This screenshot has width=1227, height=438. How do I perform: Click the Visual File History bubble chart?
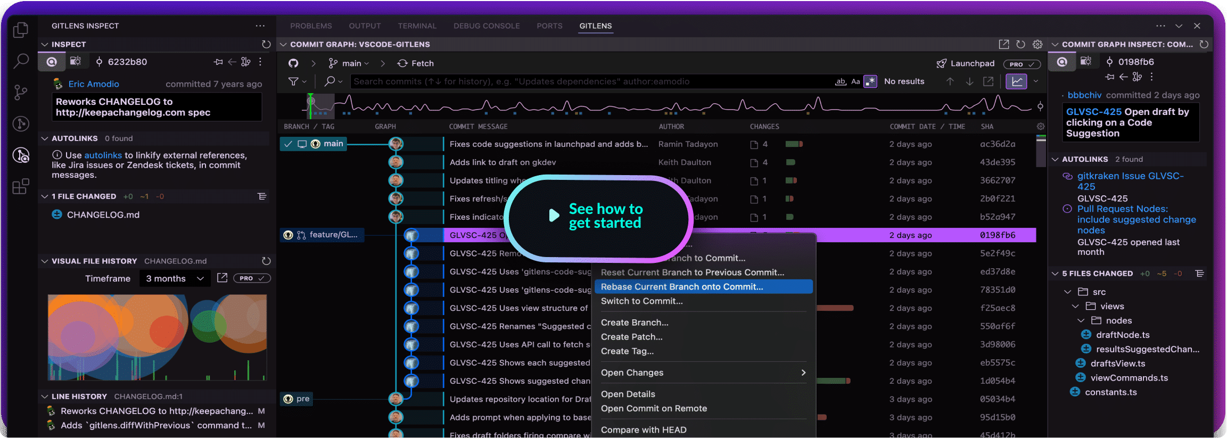click(157, 337)
